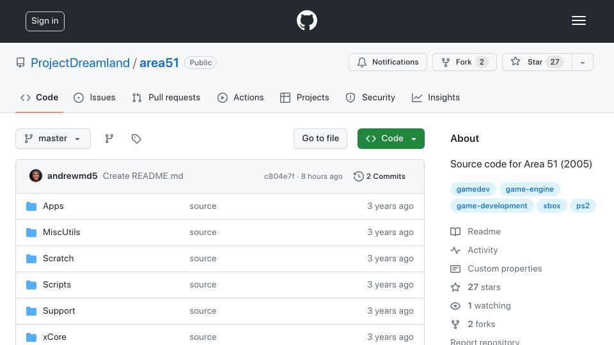View tags via the tag icon

click(136, 139)
